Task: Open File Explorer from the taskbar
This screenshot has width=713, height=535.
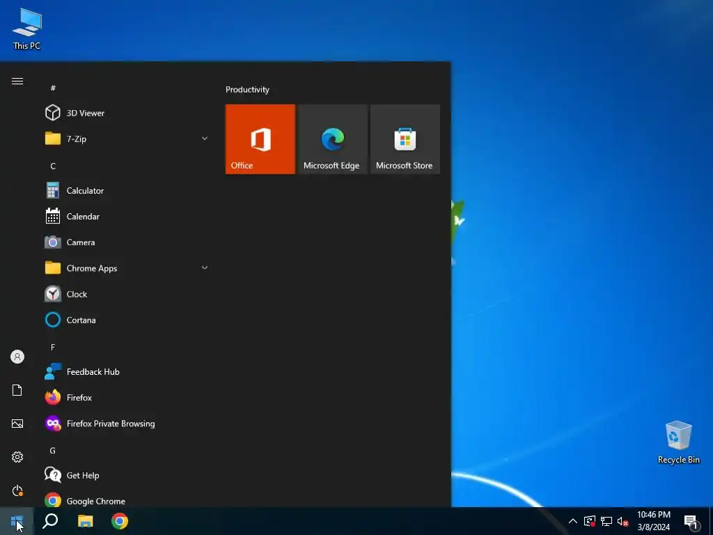Action: (x=85, y=521)
